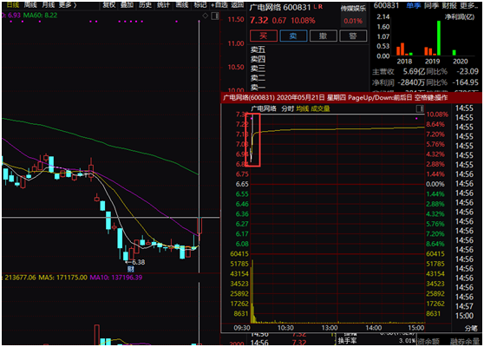Click the 换手率 turnover rate label
Screen dimensions: 484x347
point(347,341)
